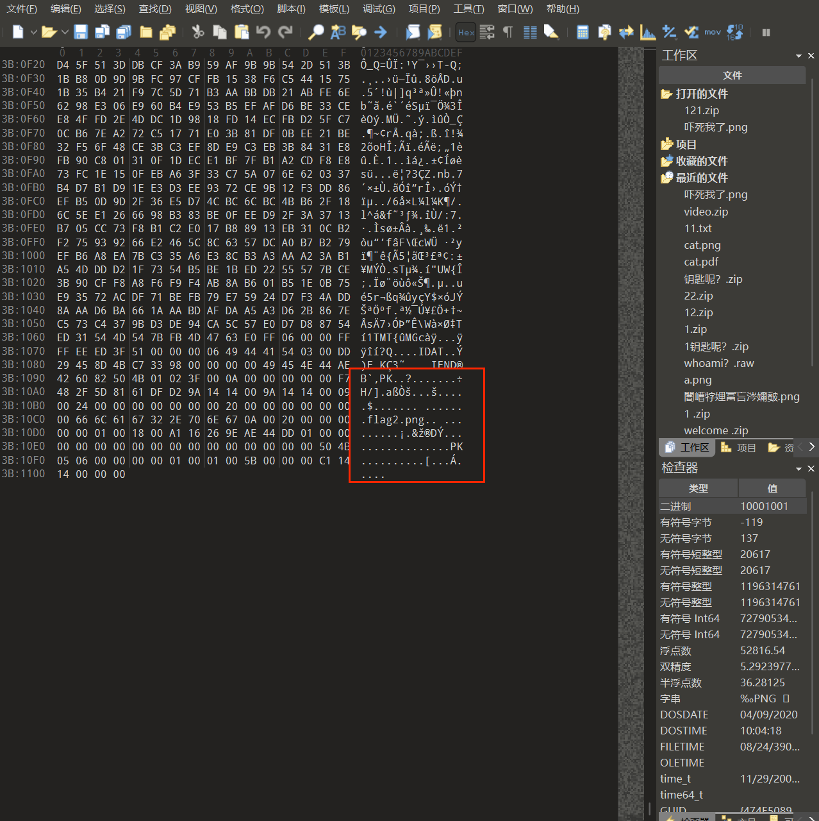Click the Run Script scroll icon
The height and width of the screenshot is (821, 819).
click(x=413, y=32)
